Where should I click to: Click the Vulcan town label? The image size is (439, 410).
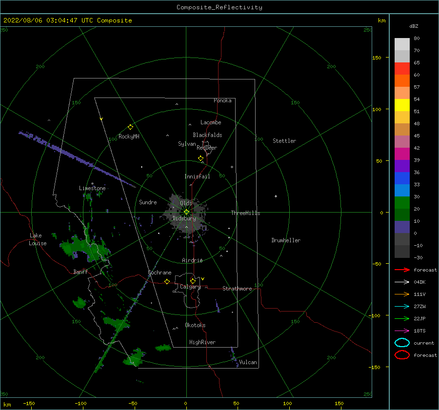coord(248,362)
